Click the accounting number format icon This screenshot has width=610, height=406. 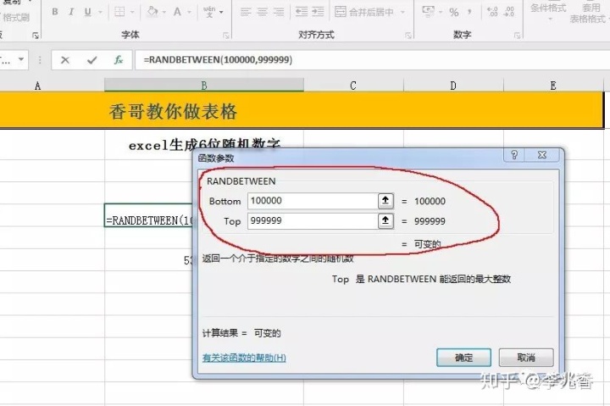[x=428, y=12]
